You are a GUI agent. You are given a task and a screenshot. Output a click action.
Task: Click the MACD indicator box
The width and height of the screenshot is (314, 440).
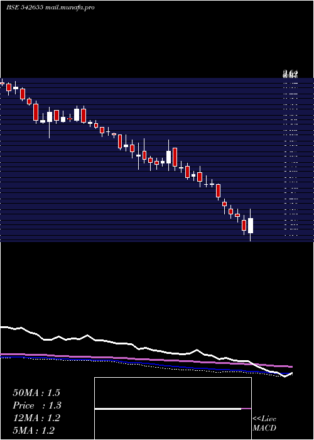[173, 409]
